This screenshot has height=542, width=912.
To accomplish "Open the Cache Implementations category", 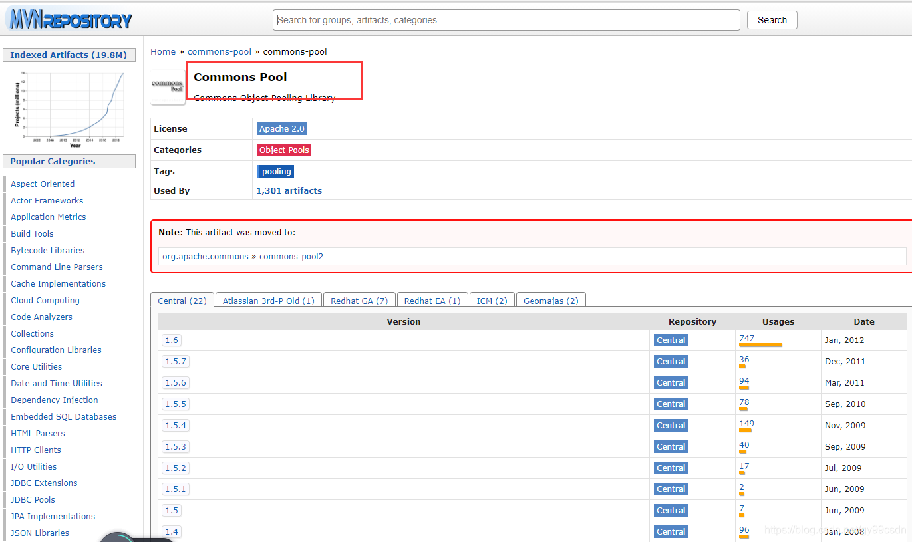I will click(59, 283).
